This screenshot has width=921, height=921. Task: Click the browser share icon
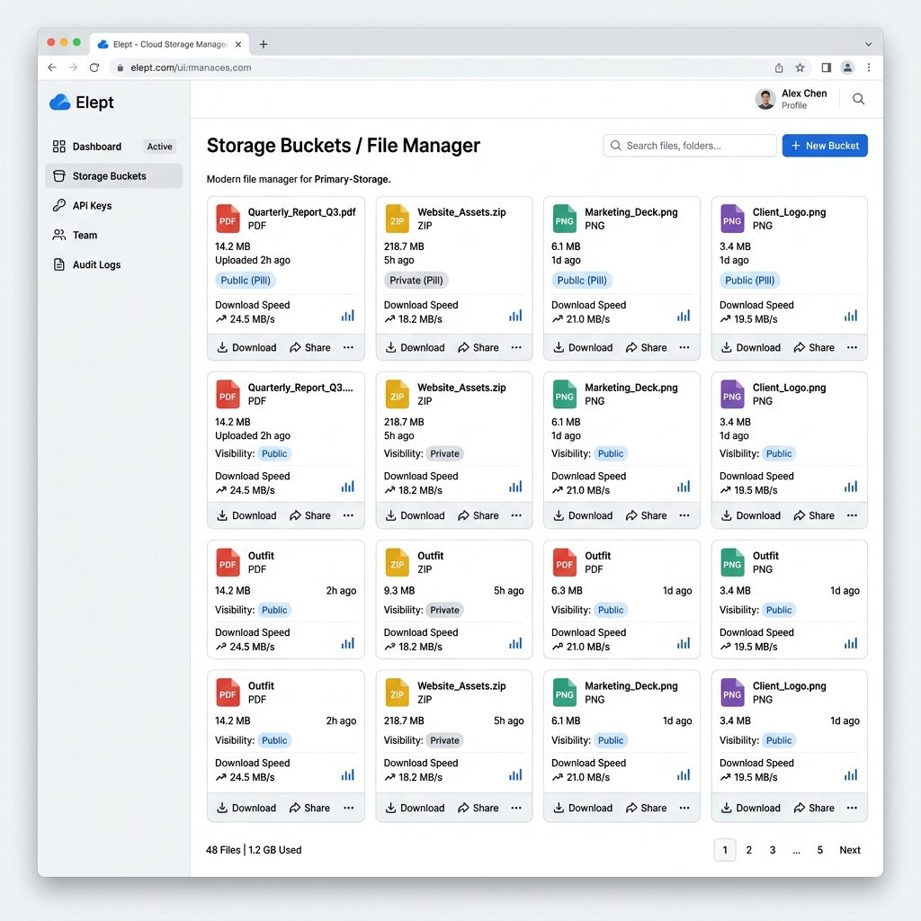coord(779,67)
